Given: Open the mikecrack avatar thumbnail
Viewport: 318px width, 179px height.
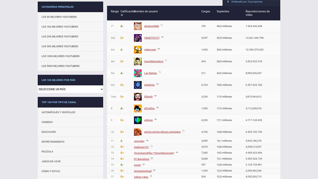Looking at the screenshot, I should click(x=138, y=50).
